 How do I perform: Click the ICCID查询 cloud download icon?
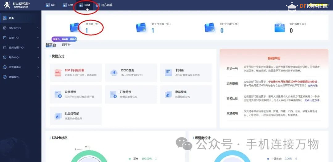click(x=114, y=72)
